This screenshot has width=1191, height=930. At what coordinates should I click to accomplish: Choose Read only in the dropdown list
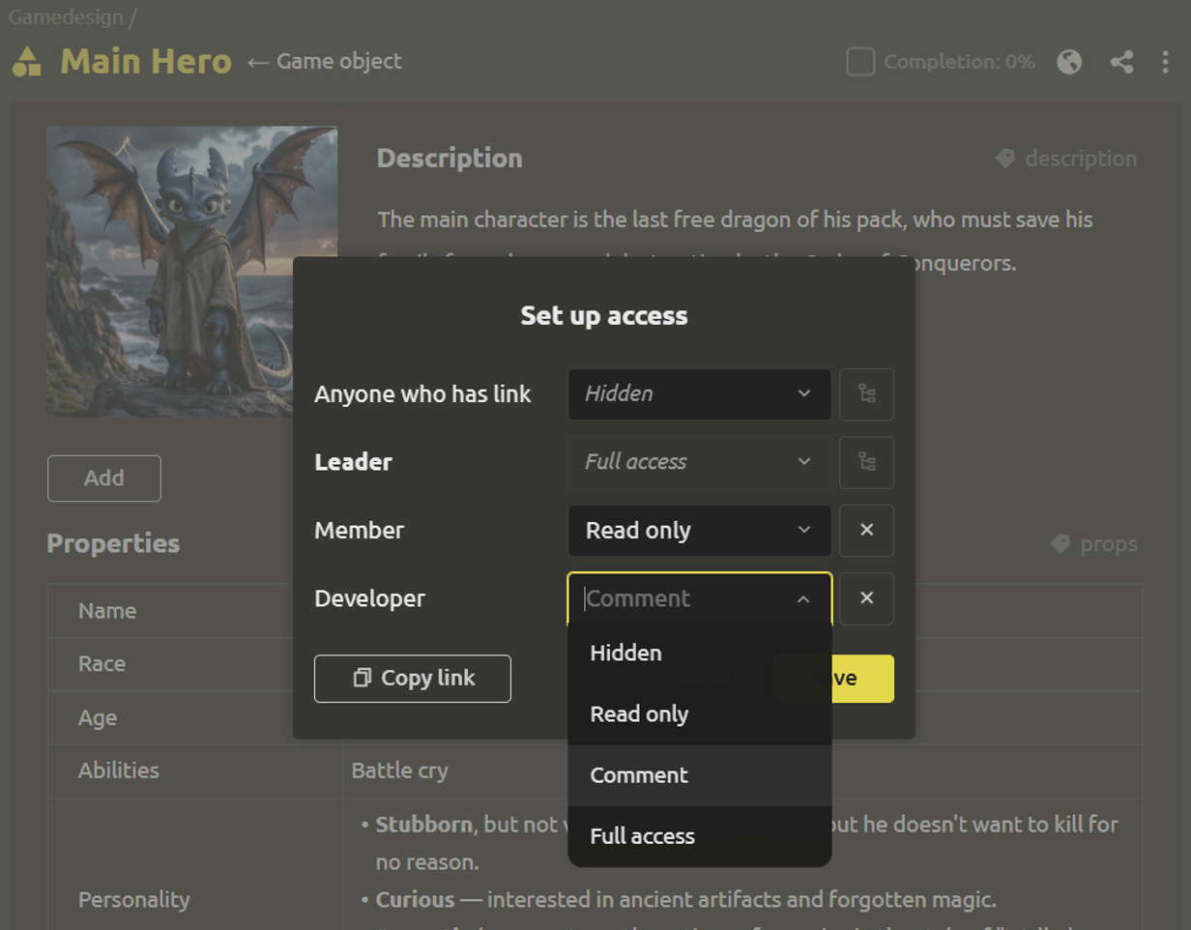pos(639,714)
